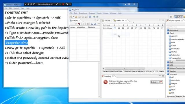Click the Algorithm column header in Actions
Image resolution: width=185 pixels, height=104 pixels.
(81, 27)
